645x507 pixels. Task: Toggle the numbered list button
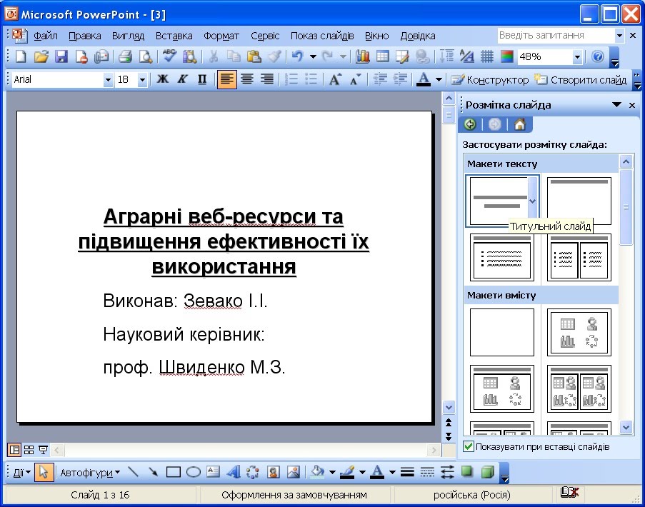click(291, 79)
